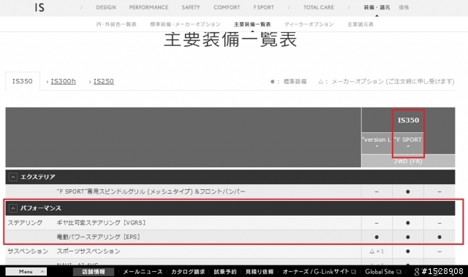This screenshot has height=277, width=468.
Task: Switch to the IS300h model tab
Action: pos(63,81)
